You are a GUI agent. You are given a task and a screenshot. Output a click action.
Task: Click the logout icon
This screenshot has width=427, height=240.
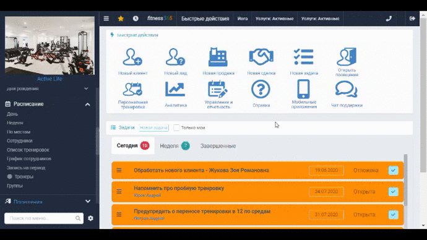point(412,19)
